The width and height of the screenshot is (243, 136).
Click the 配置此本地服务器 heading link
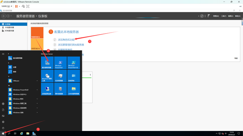[x=66, y=32]
